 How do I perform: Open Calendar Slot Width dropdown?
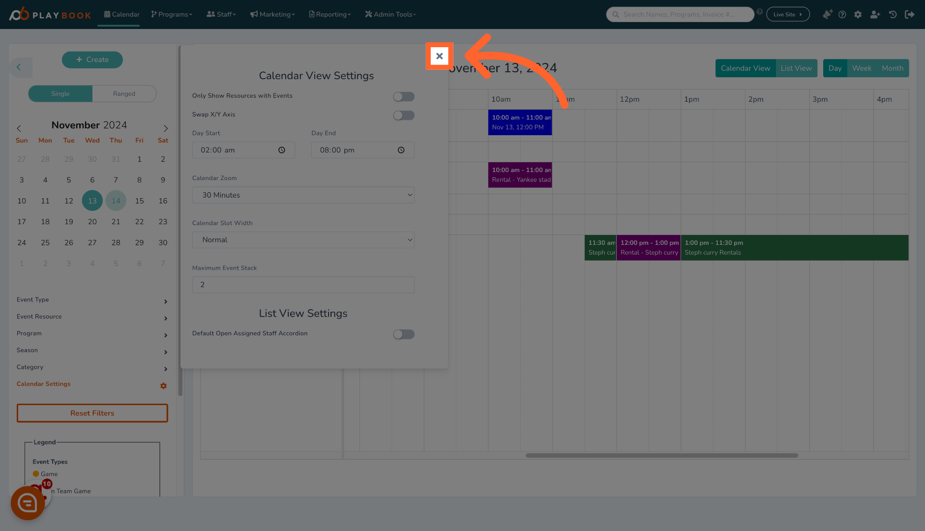303,240
